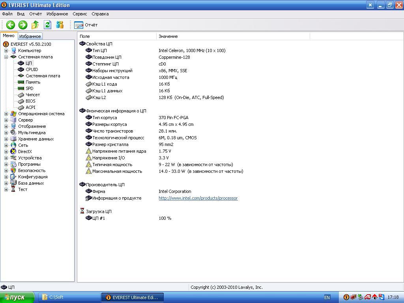
Task: Collapse the Системная плата tree node
Action: [6, 57]
